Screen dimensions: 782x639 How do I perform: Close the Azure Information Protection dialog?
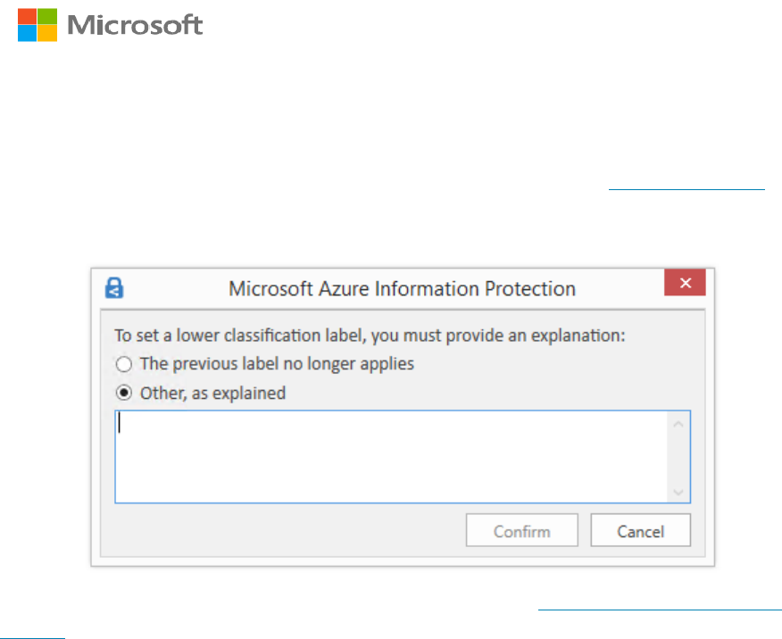click(685, 283)
